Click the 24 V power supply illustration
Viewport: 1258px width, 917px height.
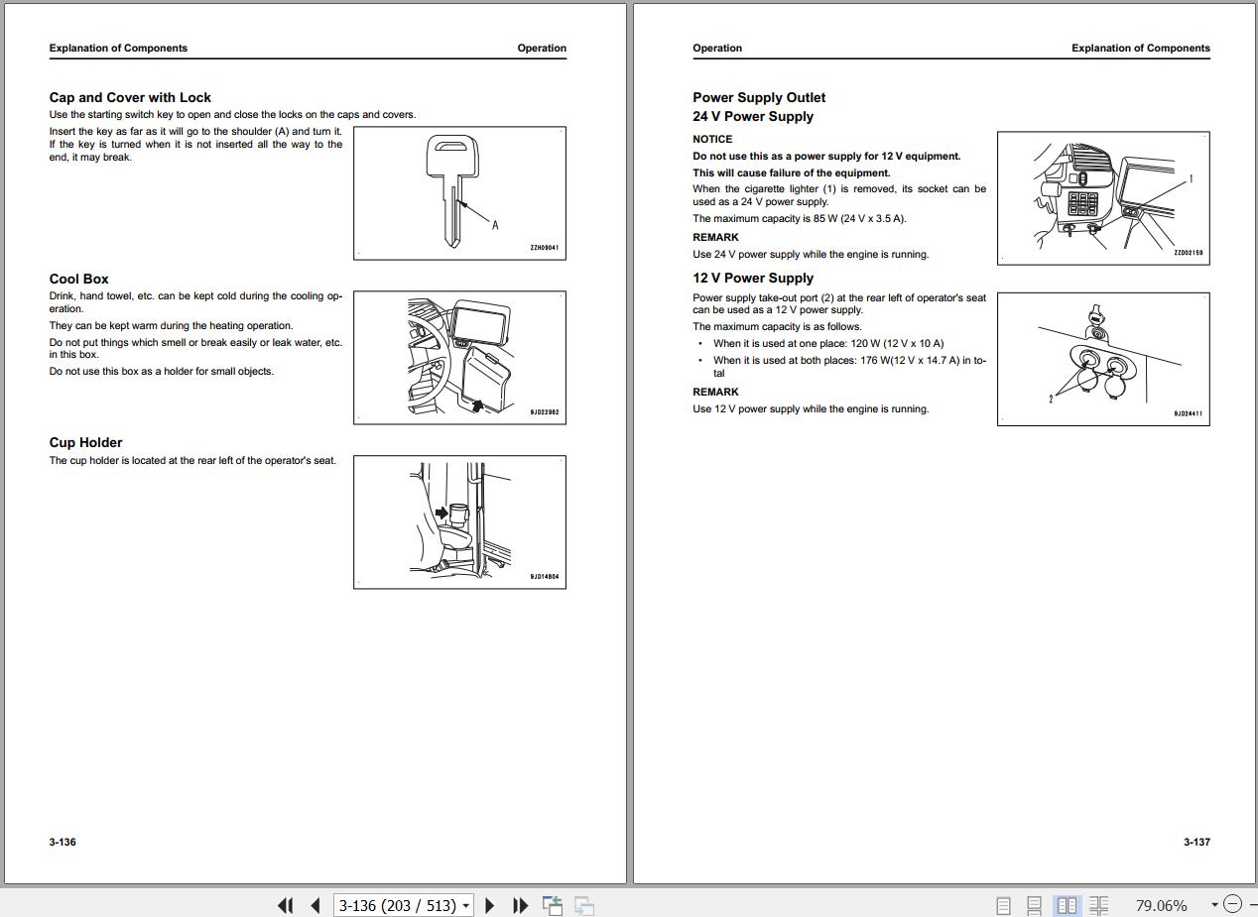pos(1103,198)
